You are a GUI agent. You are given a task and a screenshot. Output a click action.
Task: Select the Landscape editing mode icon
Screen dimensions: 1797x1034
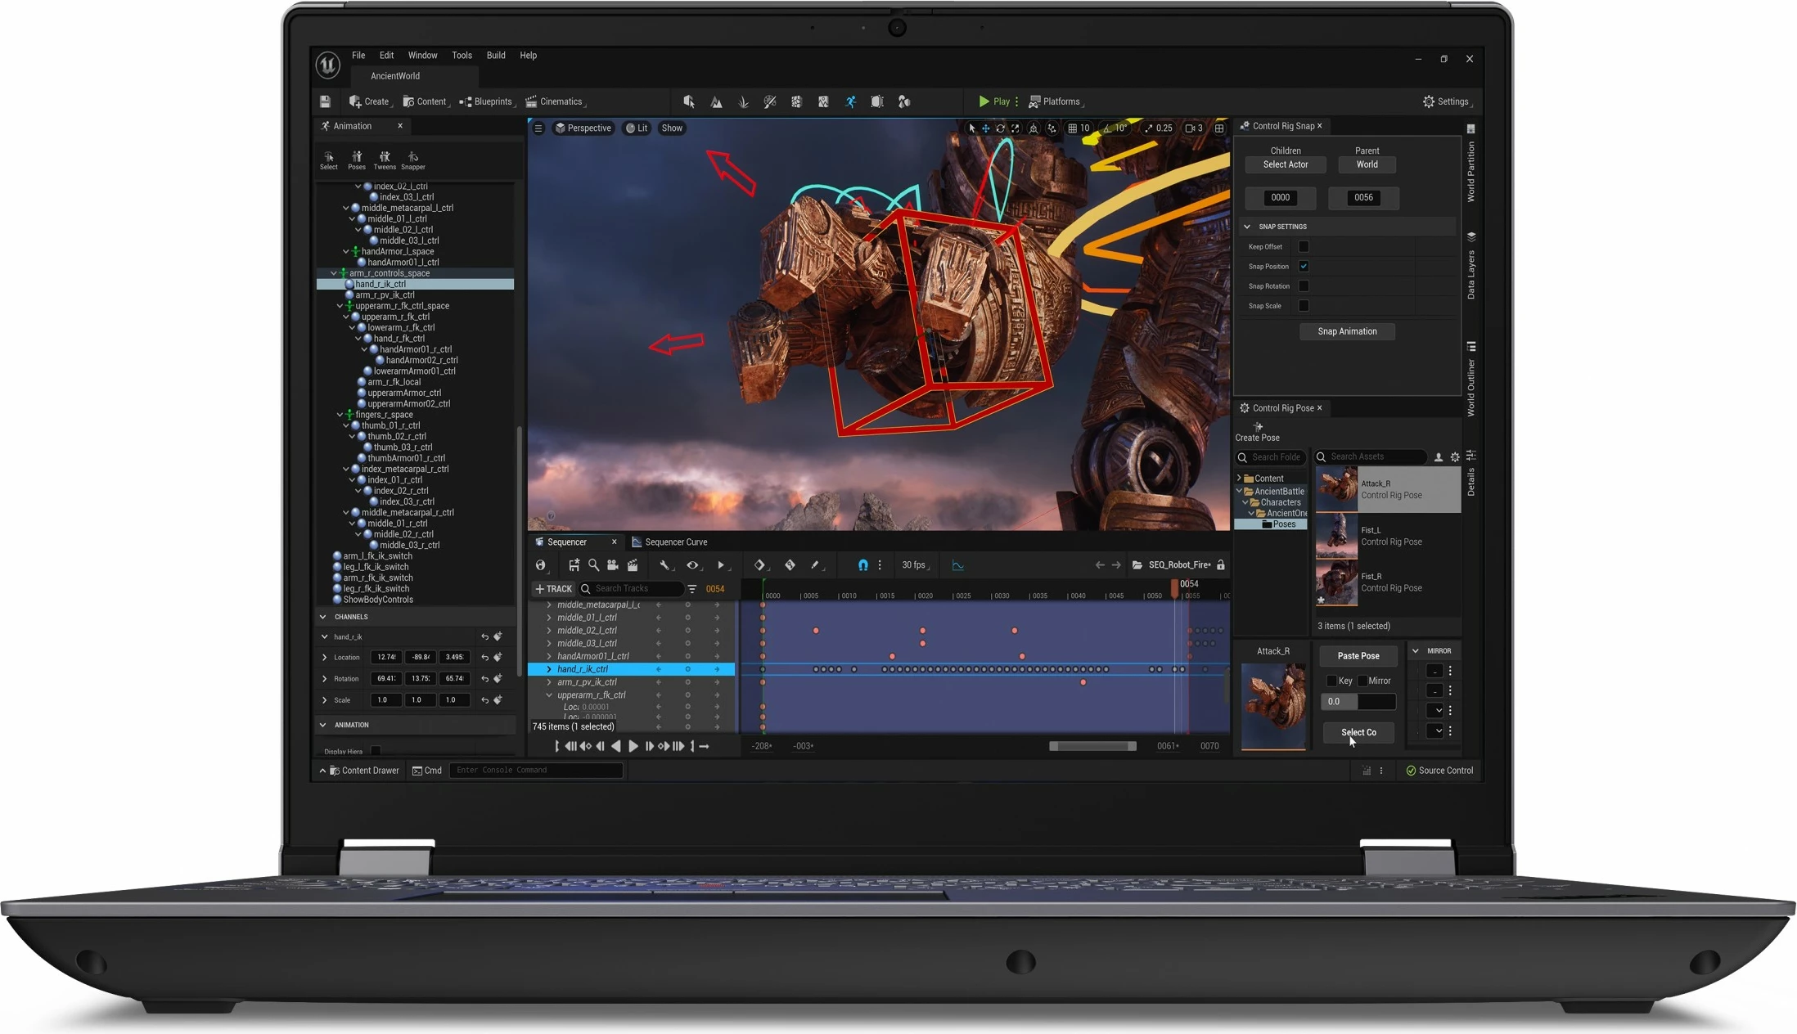point(716,101)
